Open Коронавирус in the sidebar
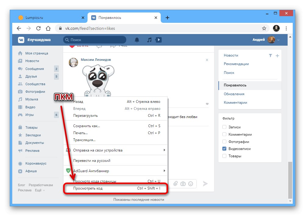305x216 pixels. pos(36,163)
